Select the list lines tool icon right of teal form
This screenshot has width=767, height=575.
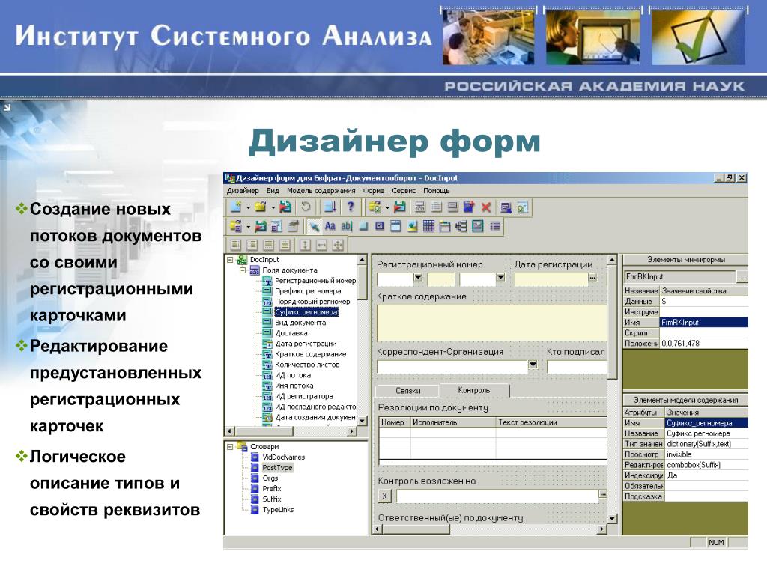point(495,226)
